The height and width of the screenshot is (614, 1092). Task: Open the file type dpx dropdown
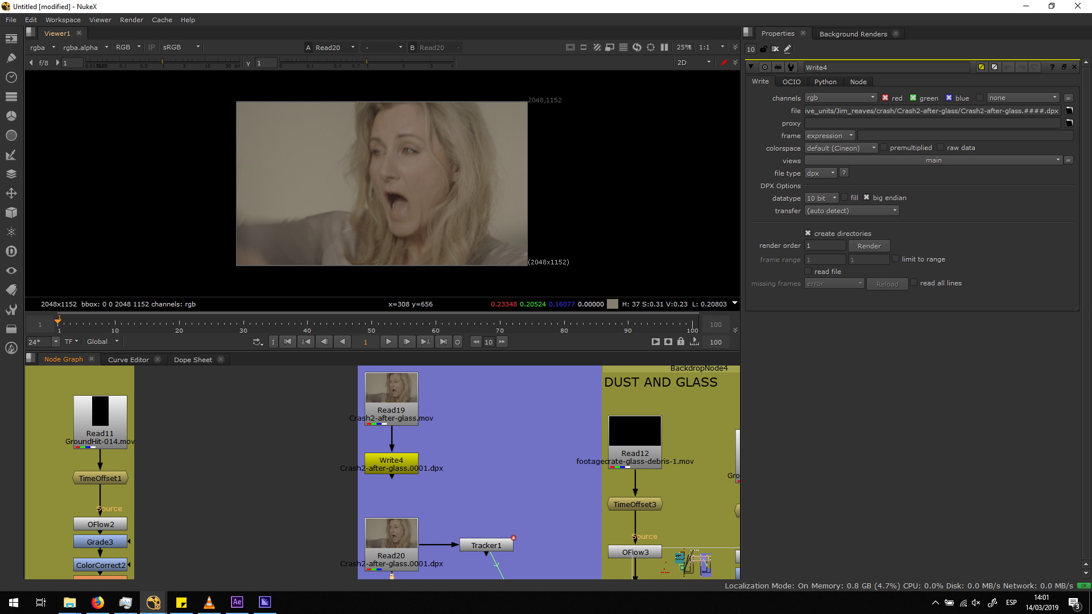point(821,173)
